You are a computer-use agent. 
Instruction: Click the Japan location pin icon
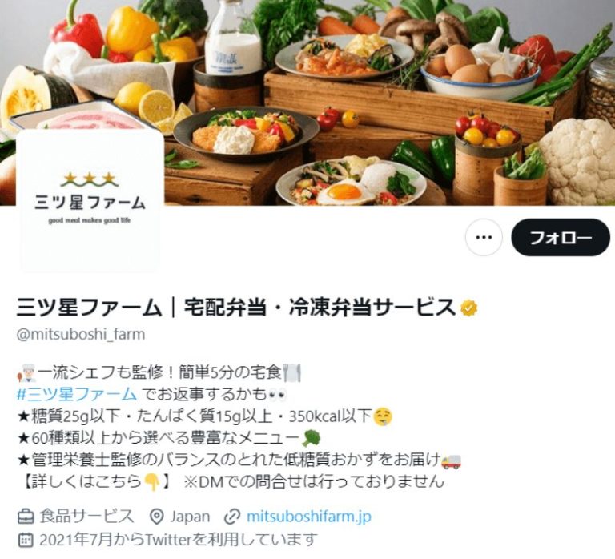click(x=157, y=517)
